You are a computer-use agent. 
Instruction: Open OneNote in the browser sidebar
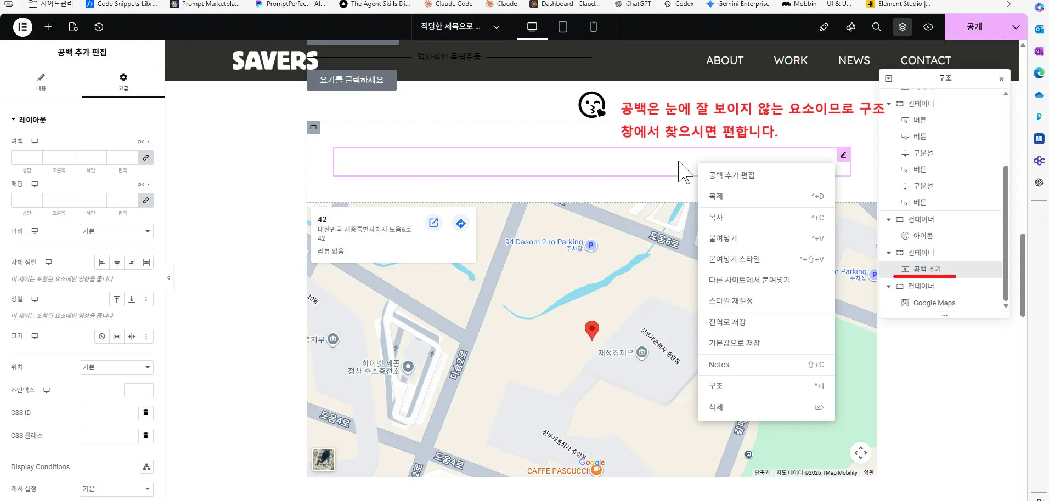coord(1039,51)
